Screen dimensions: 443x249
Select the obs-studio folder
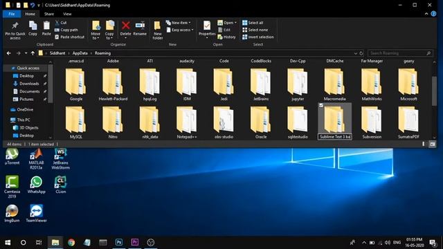[x=224, y=122]
